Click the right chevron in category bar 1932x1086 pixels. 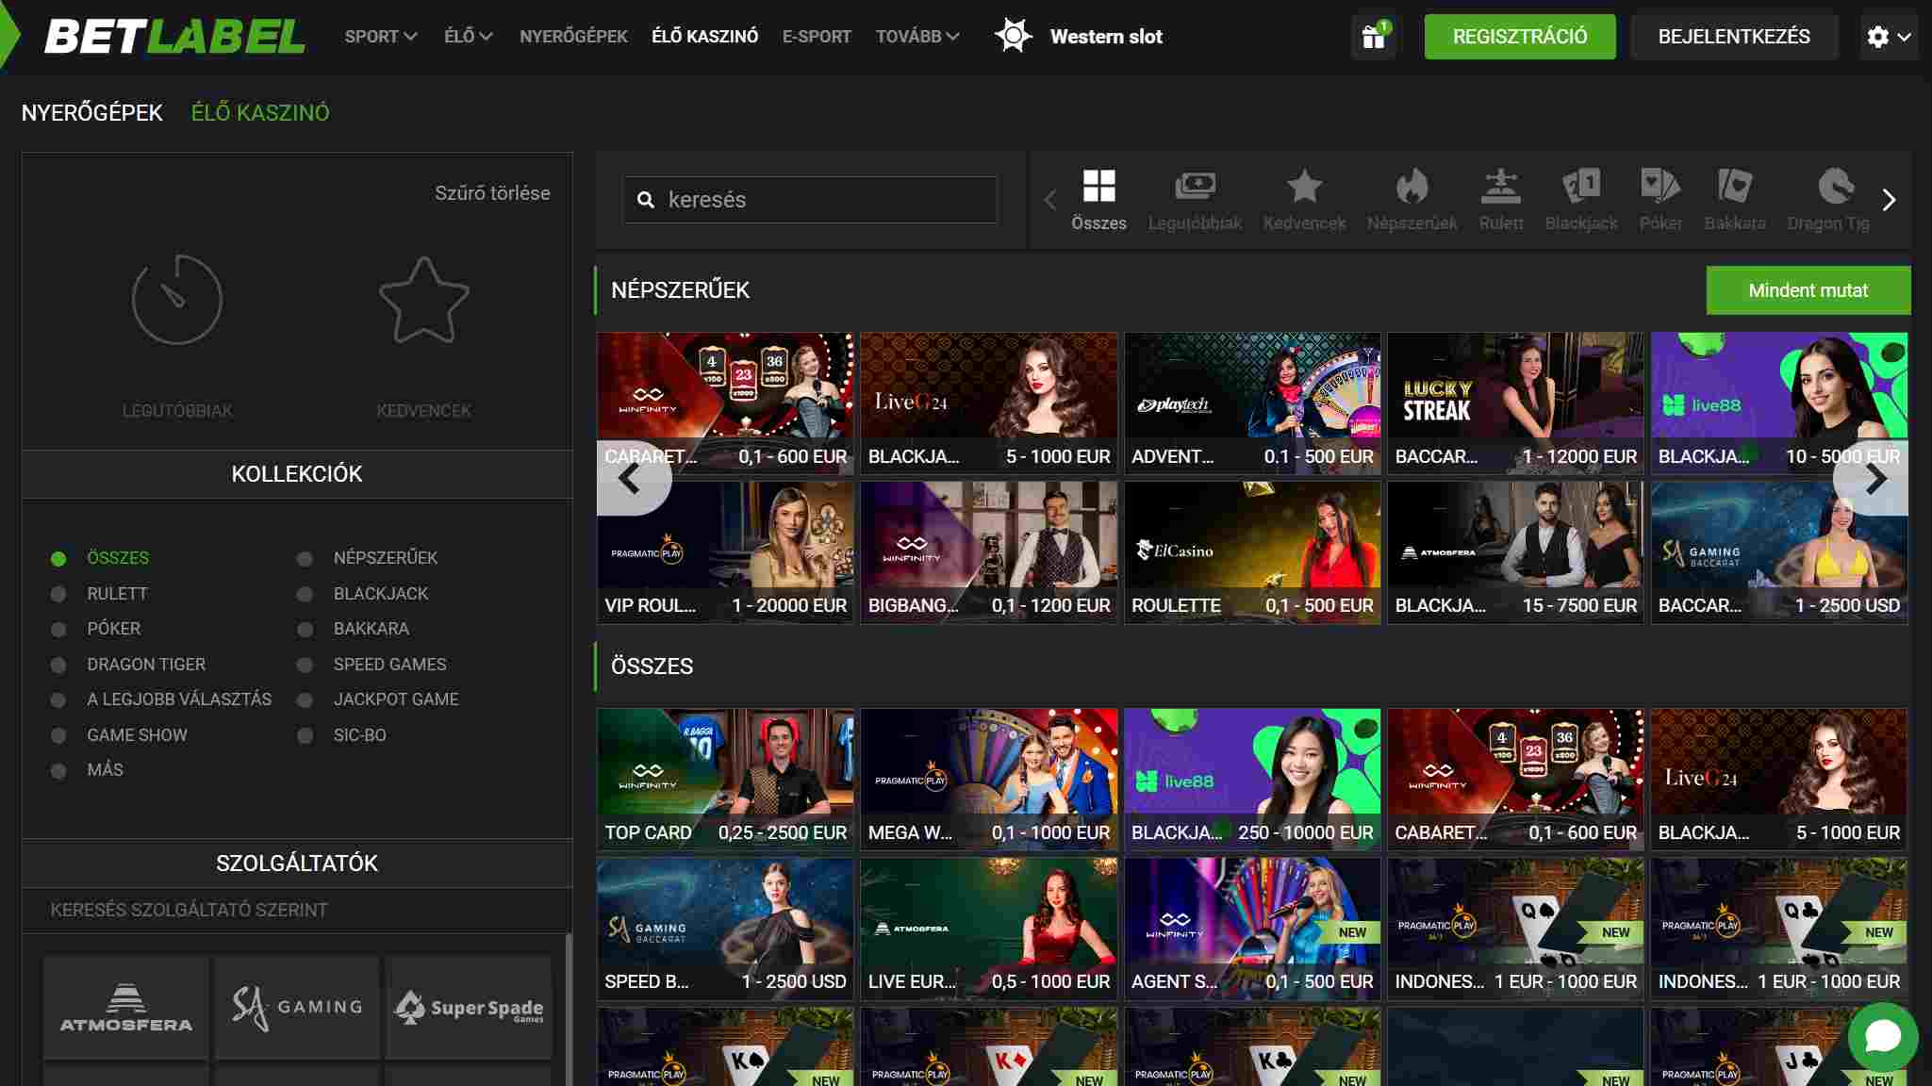point(1889,199)
